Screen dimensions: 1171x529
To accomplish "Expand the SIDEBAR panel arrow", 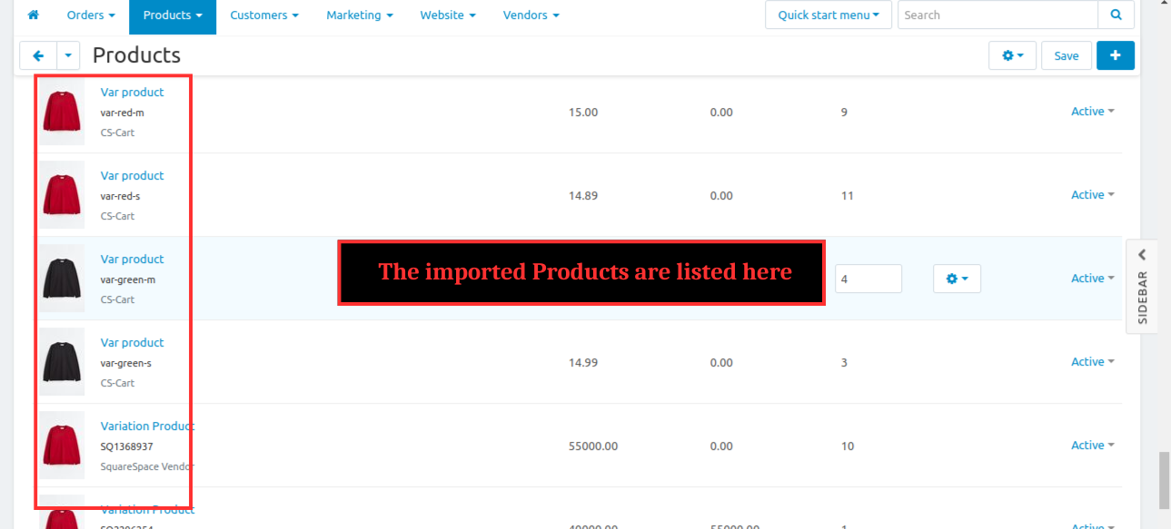I will click(1143, 255).
